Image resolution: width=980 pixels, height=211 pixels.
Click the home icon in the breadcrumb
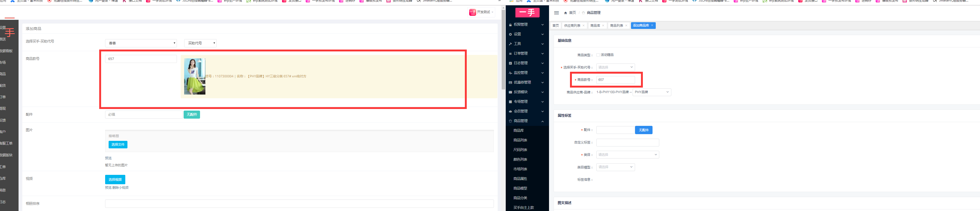pyautogui.click(x=565, y=13)
